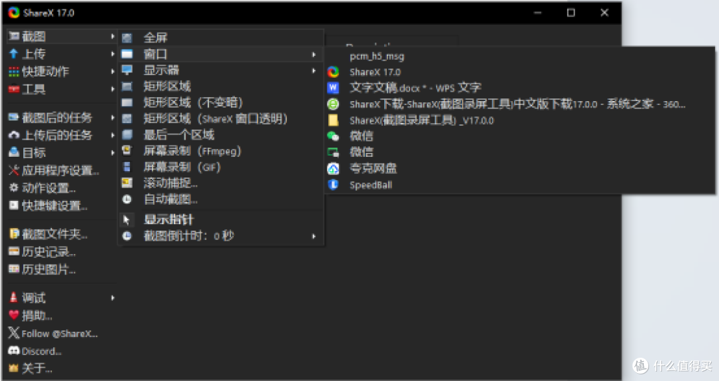The image size is (719, 381).
Task: Open the 上传 menu in the sidebar
Action: (61, 54)
